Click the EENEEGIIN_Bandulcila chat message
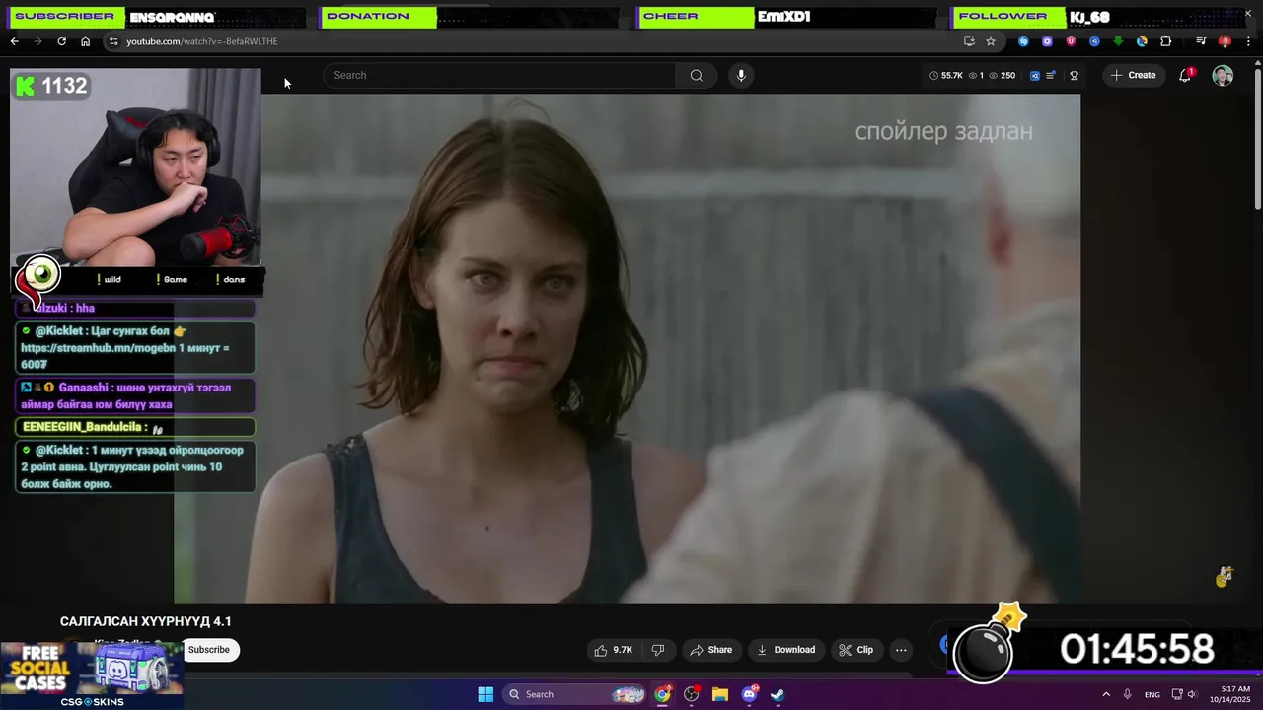1263x710 pixels. [135, 427]
